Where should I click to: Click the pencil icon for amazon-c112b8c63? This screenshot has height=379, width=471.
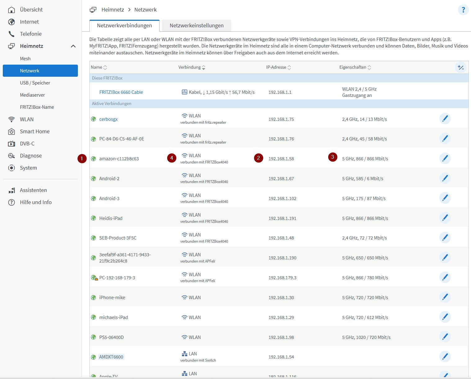(445, 158)
